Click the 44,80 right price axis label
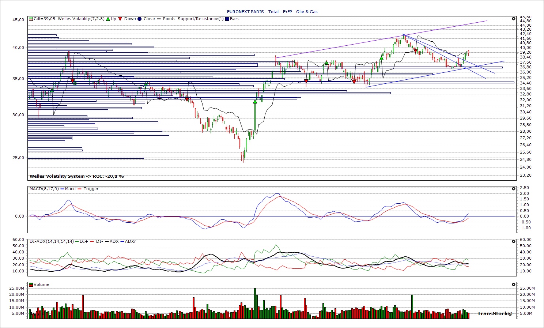This screenshot has width=544, height=328. pos(525,21)
